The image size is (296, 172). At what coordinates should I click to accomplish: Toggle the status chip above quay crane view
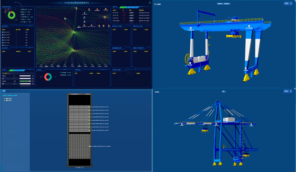point(224,91)
